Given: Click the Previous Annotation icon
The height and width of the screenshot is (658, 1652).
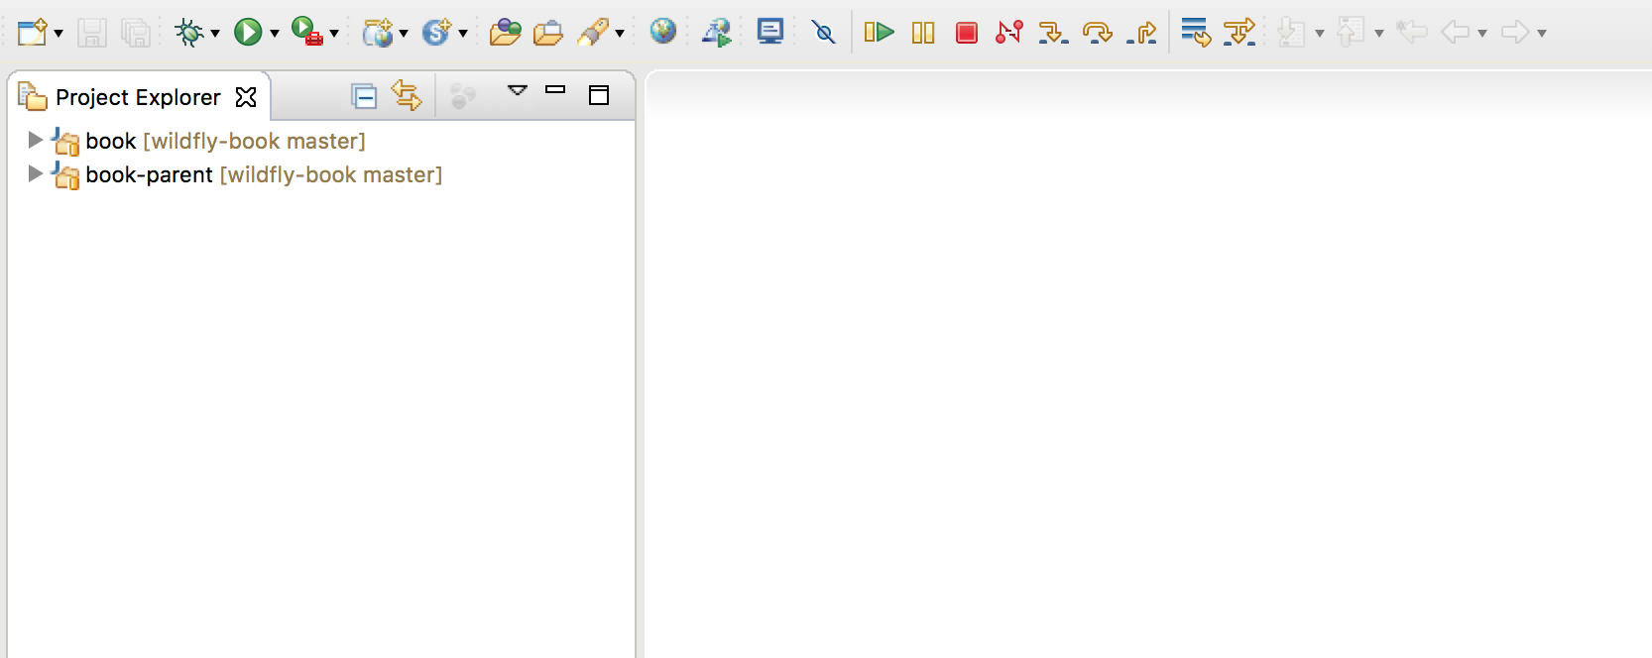Looking at the screenshot, I should (1351, 33).
